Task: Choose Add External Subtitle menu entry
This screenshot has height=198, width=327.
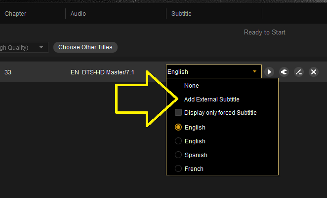Action: [x=211, y=99]
